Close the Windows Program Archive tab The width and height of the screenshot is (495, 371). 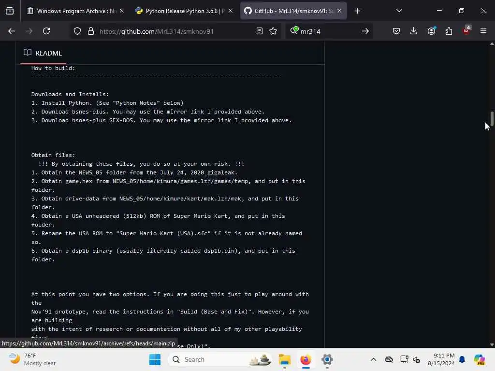click(122, 11)
